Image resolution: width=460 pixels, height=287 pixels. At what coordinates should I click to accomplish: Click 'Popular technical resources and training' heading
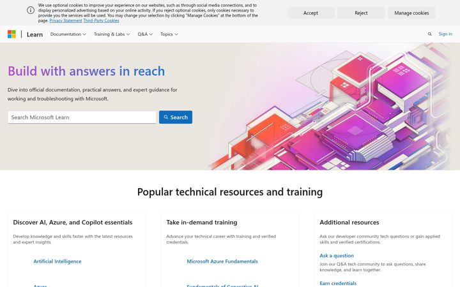click(x=230, y=192)
